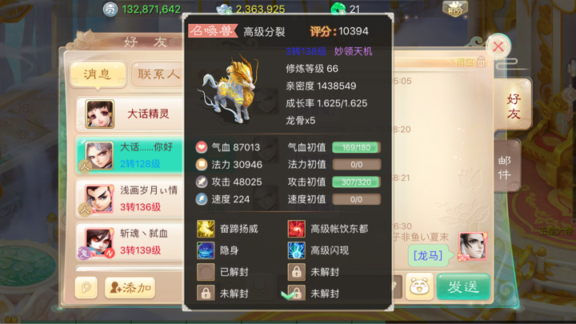Click the 发送 send button
The width and height of the screenshot is (576, 324).
click(x=463, y=287)
